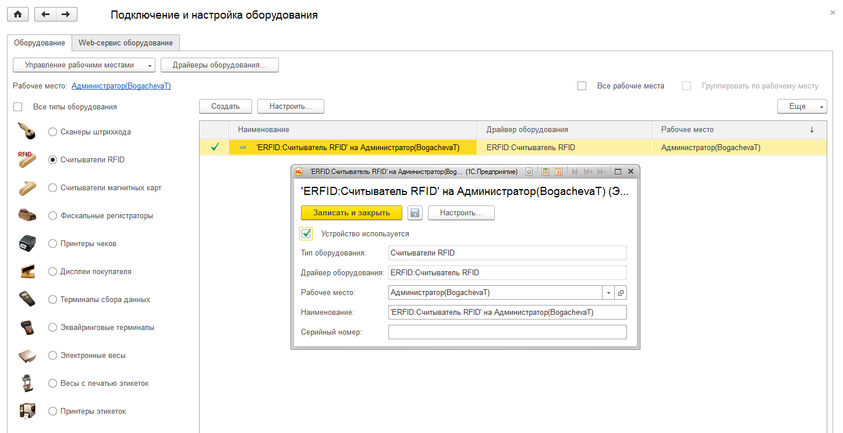Save the record with the floppy disk icon

(415, 213)
